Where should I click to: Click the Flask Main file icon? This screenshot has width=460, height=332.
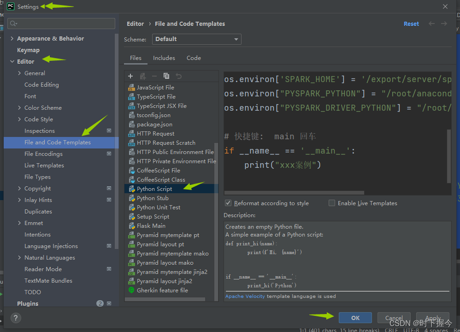click(x=132, y=226)
